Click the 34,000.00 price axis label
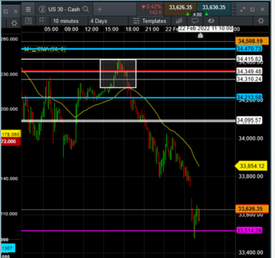Image resolution: width=275 pixels, height=258 pixels. tap(251, 138)
